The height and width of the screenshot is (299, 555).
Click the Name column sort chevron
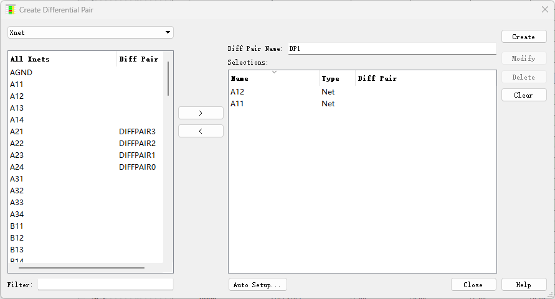point(274,72)
